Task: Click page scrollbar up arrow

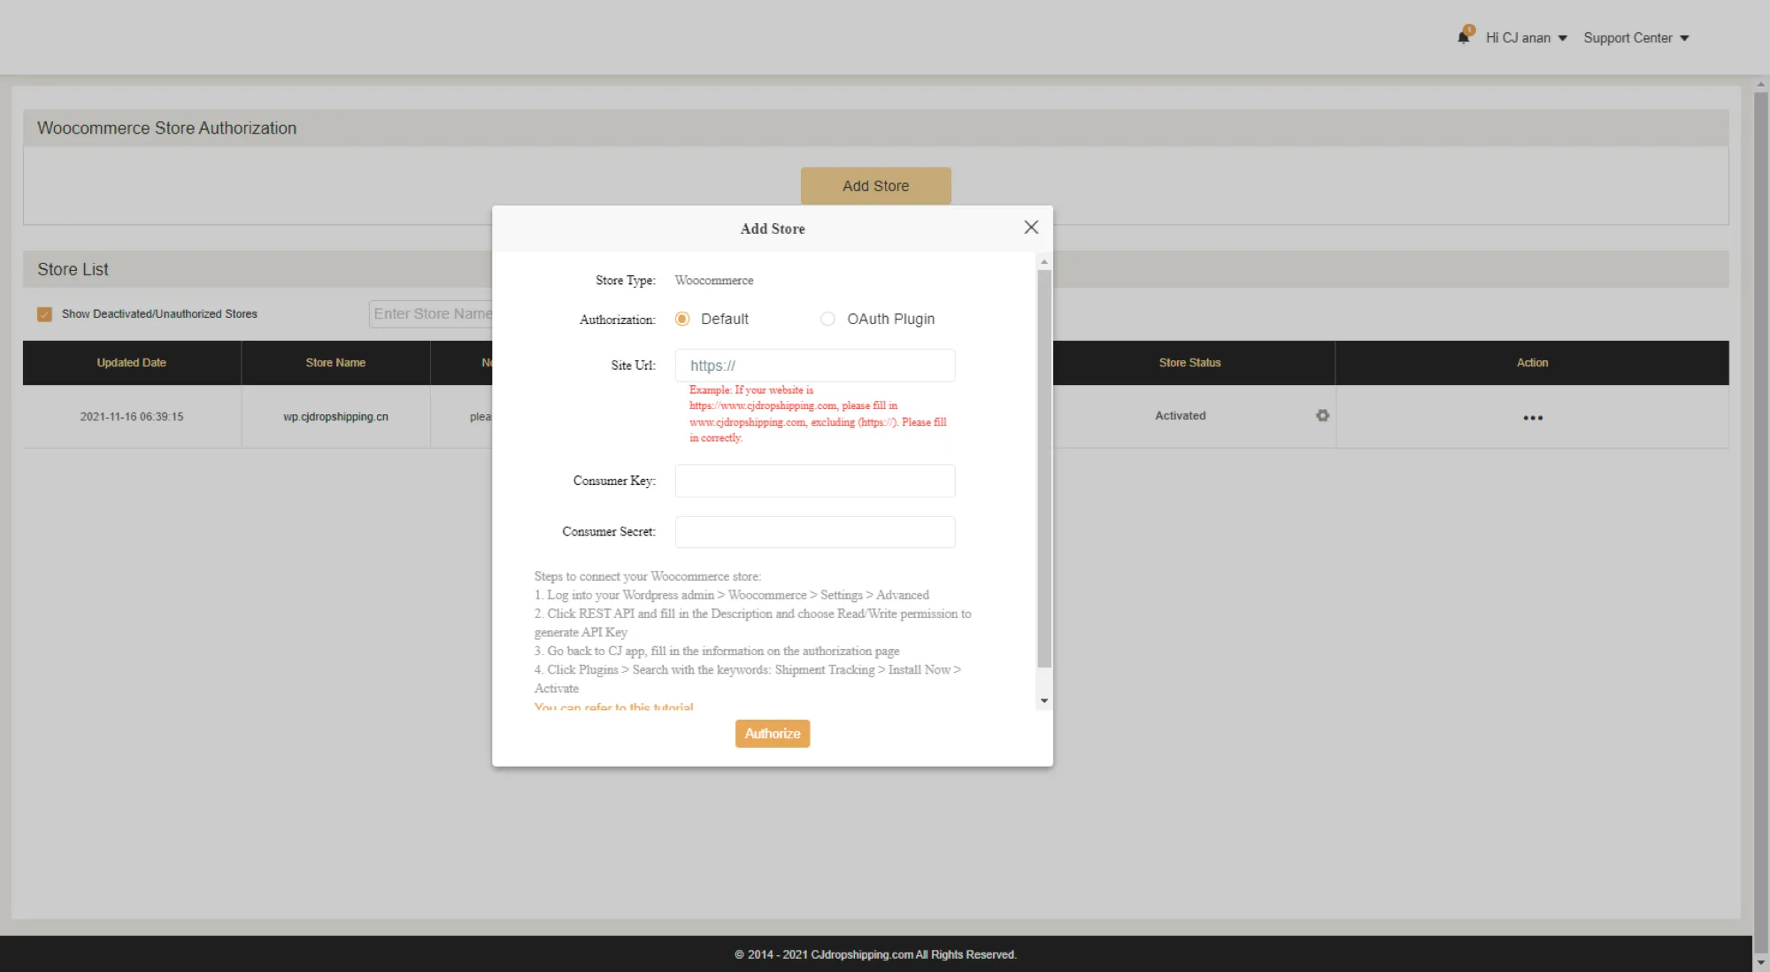Action: [x=1760, y=85]
